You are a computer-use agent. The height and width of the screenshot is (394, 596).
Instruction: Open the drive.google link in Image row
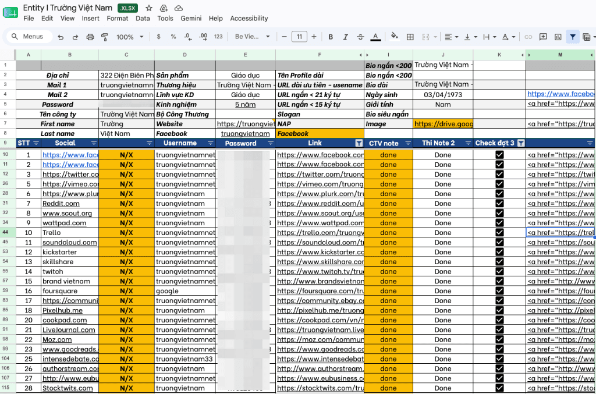444,124
